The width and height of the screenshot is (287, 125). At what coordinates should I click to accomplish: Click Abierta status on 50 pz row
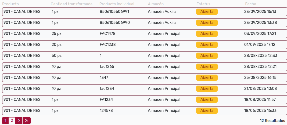(207, 56)
